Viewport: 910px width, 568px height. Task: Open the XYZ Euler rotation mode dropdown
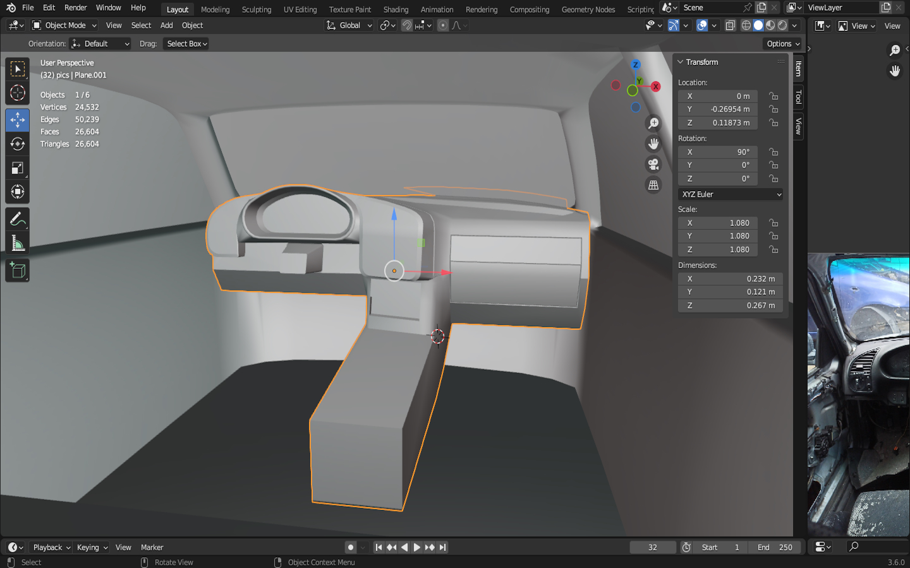point(731,194)
